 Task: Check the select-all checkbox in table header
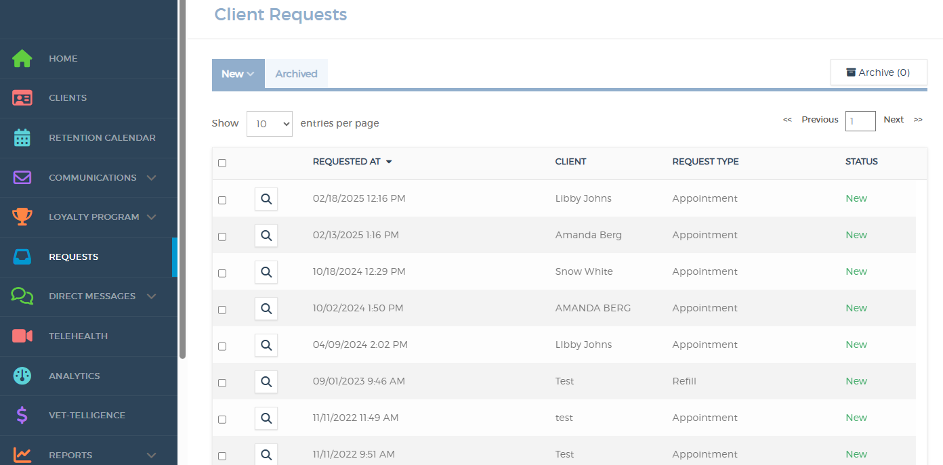(x=222, y=163)
